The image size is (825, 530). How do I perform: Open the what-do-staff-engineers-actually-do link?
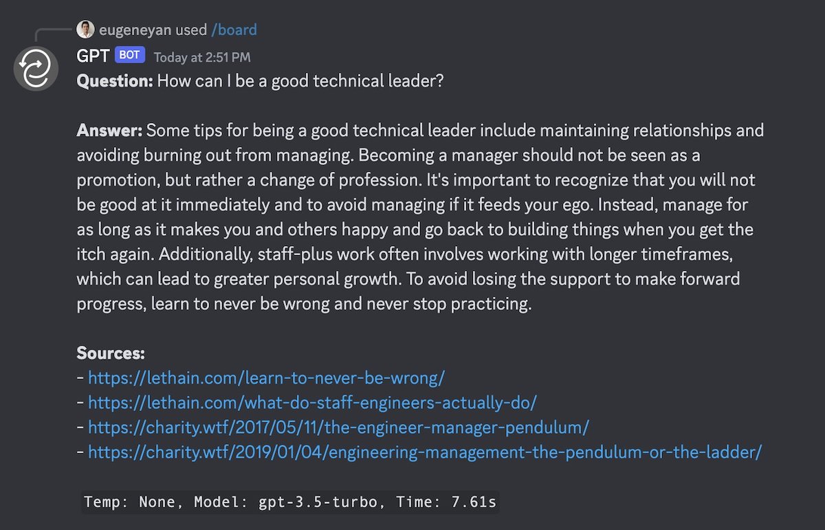coord(312,402)
